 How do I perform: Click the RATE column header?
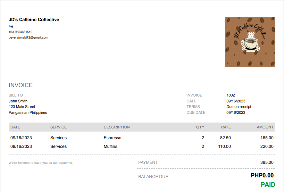[226, 127]
